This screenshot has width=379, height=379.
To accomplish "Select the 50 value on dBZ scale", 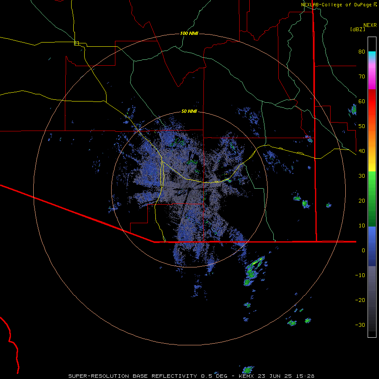I will [362, 126].
